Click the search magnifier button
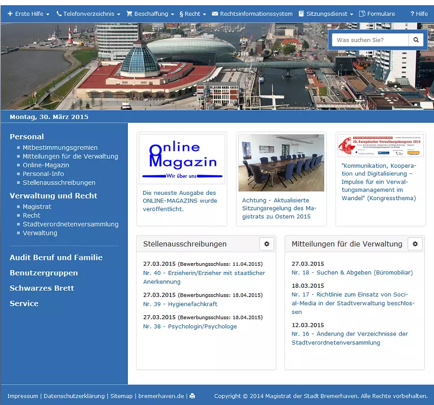The width and height of the screenshot is (434, 405). coord(416,40)
